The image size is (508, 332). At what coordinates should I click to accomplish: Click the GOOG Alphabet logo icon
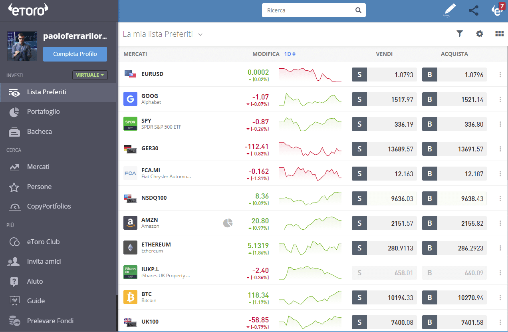coord(130,99)
